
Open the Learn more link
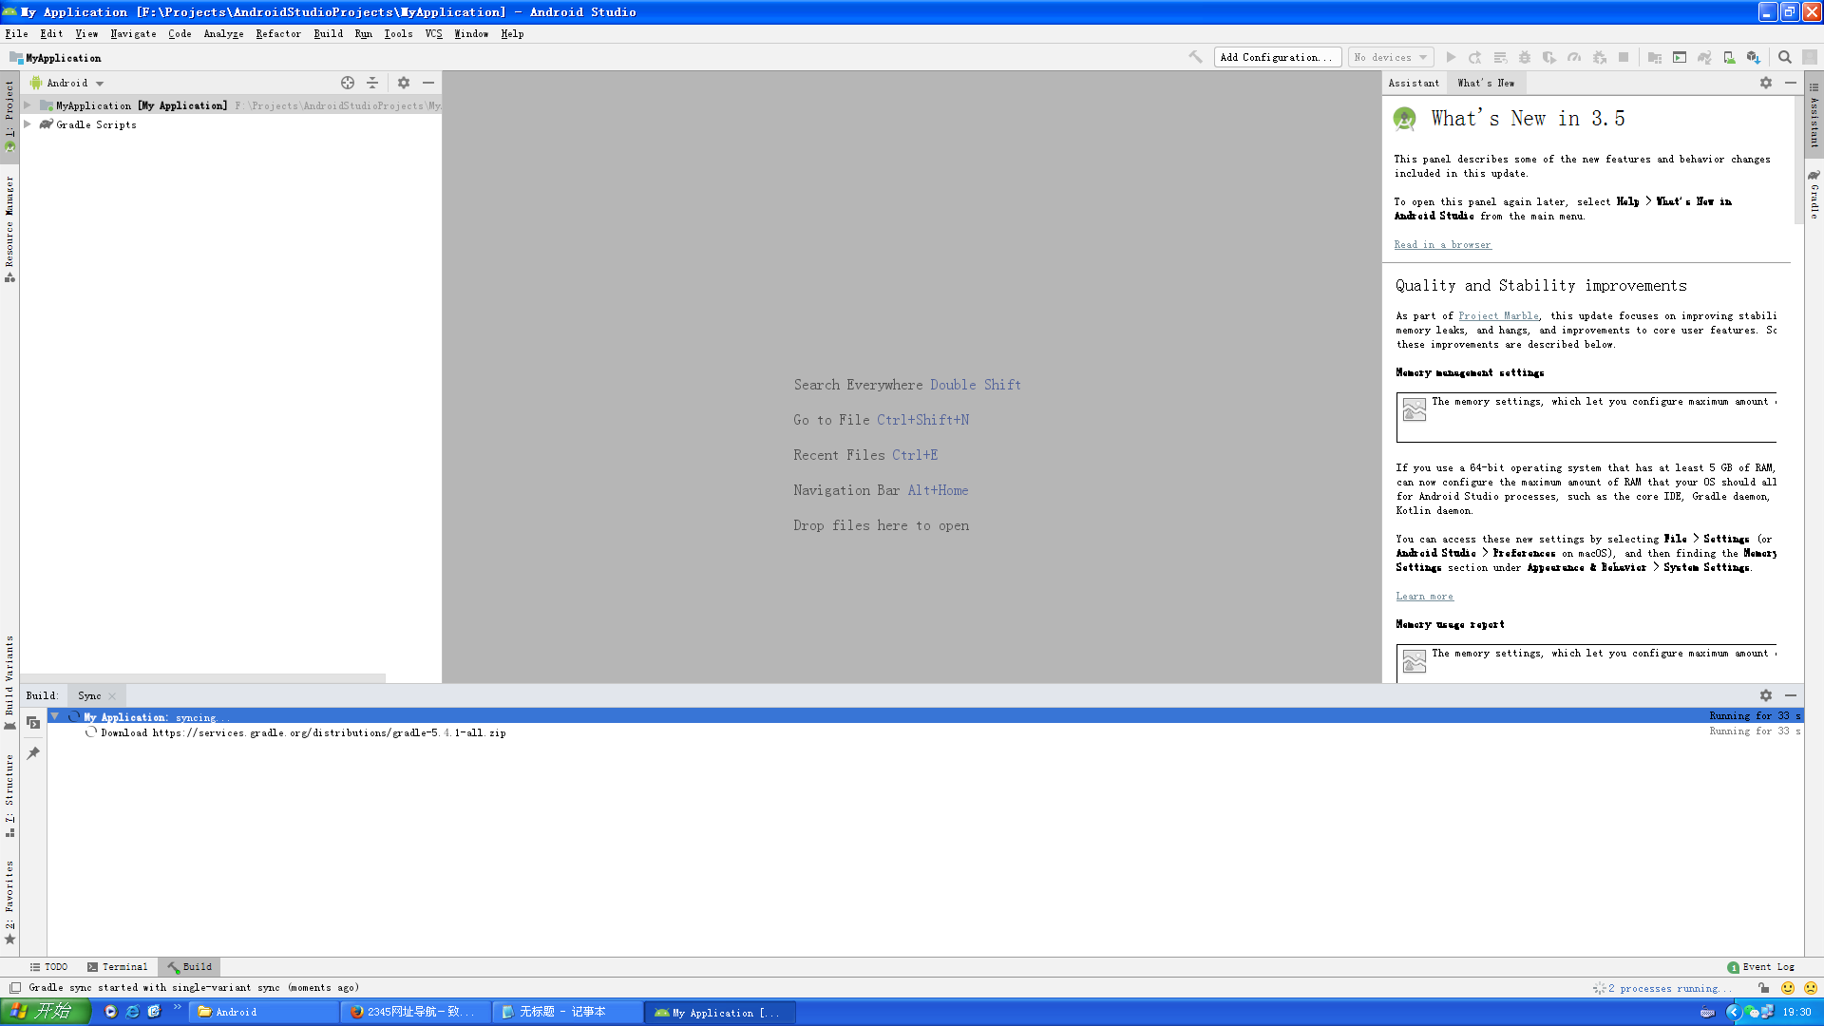(1424, 597)
